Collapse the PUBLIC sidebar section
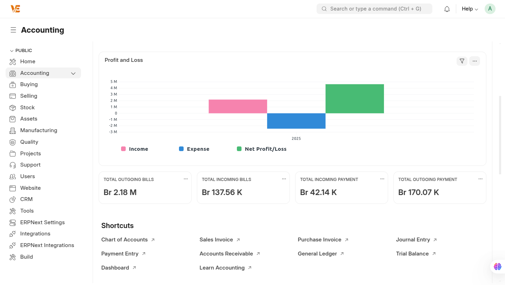The width and height of the screenshot is (505, 285). tap(21, 51)
